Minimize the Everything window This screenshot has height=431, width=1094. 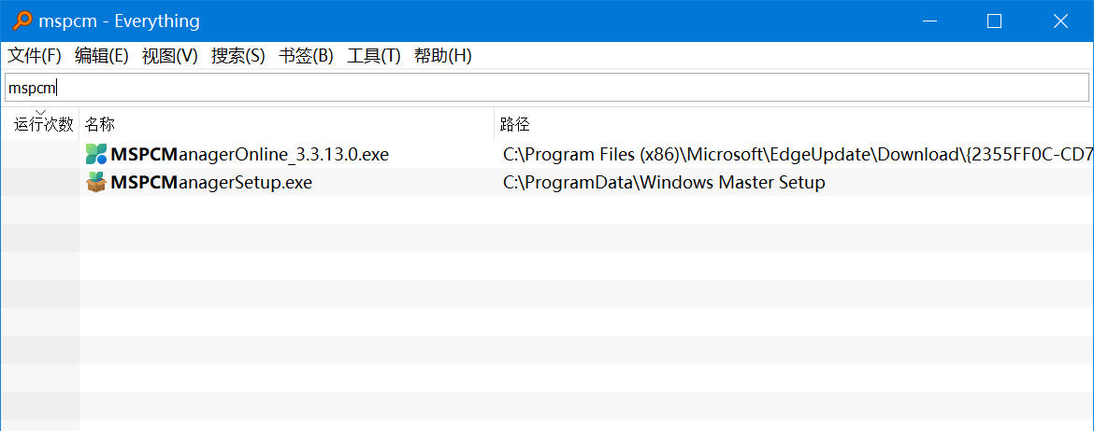[x=928, y=21]
